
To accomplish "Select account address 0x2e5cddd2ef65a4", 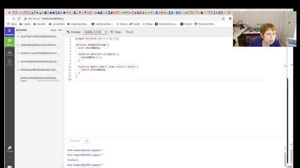I will click(x=39, y=62).
